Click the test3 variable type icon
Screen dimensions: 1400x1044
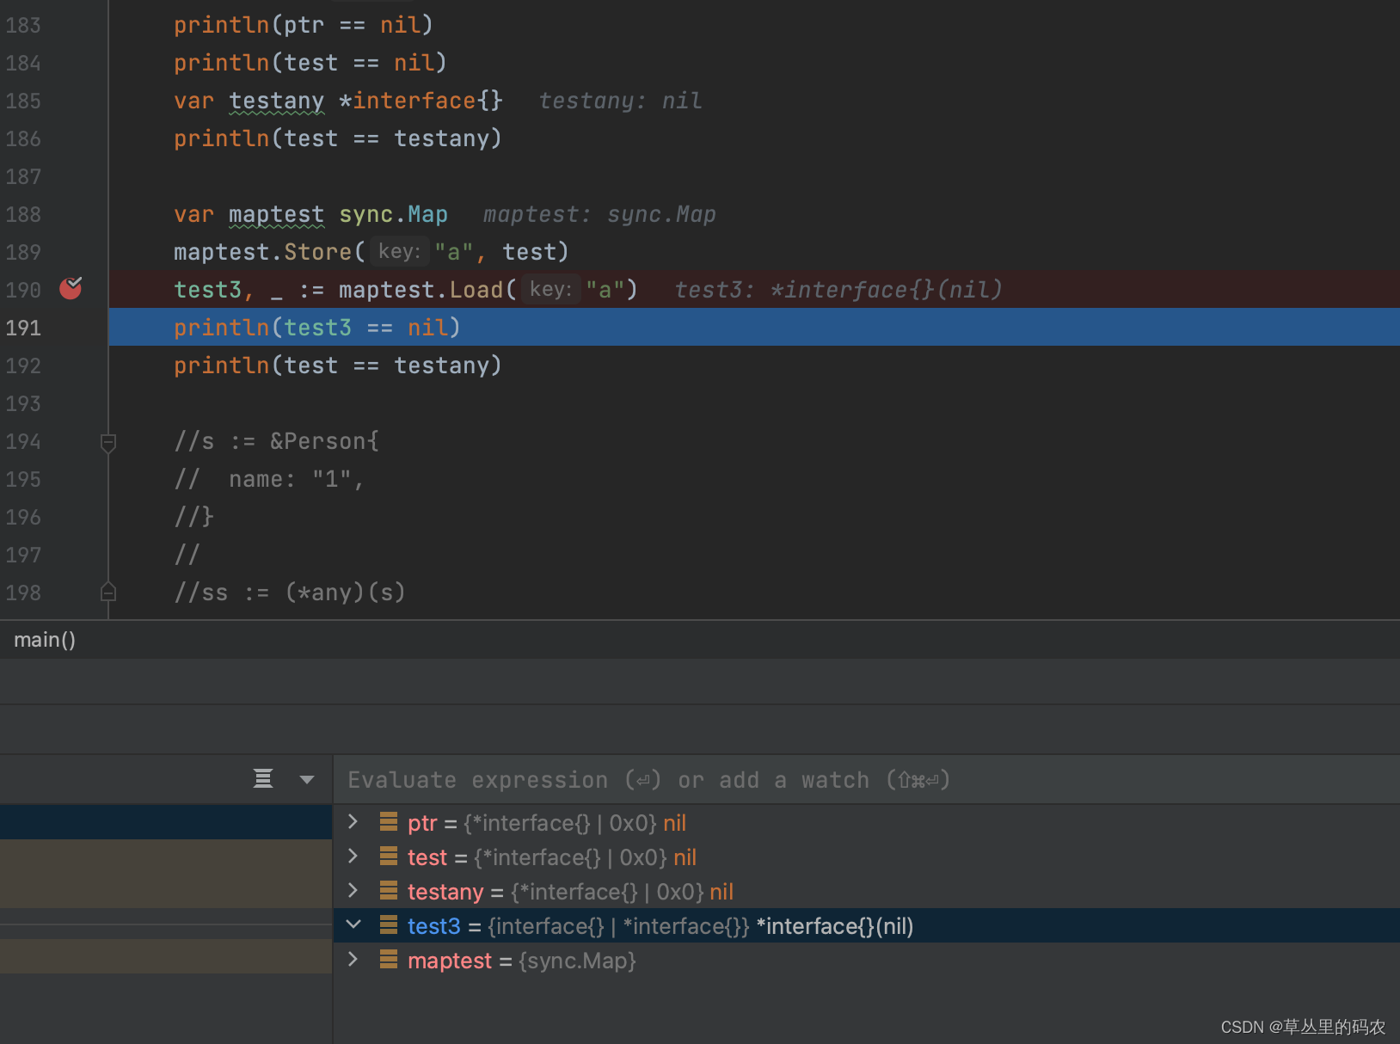coord(389,925)
